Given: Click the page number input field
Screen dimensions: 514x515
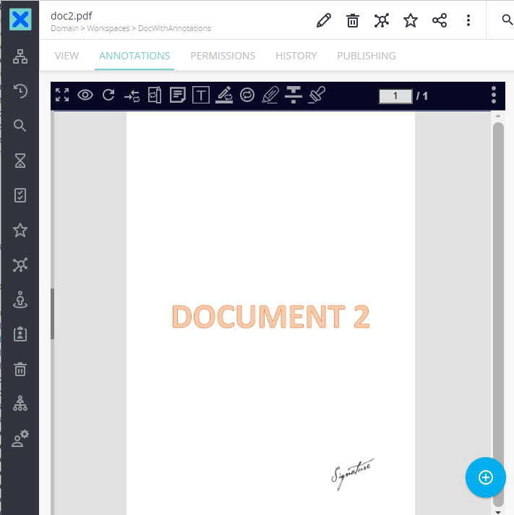Looking at the screenshot, I should click(x=395, y=96).
